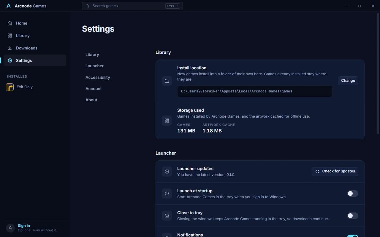This screenshot has width=380, height=237.
Task: Jump to the Launcher settings section
Action: click(94, 66)
